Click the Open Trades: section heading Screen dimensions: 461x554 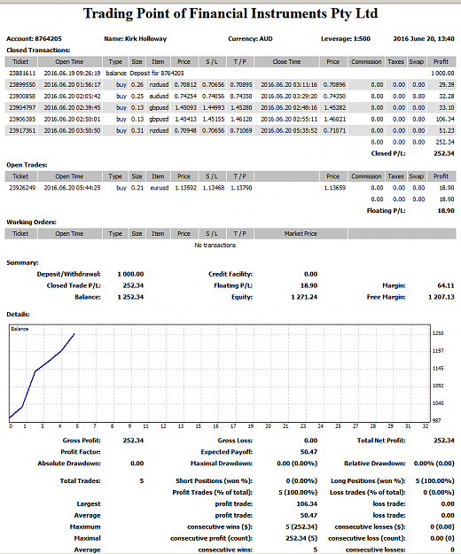click(x=27, y=165)
